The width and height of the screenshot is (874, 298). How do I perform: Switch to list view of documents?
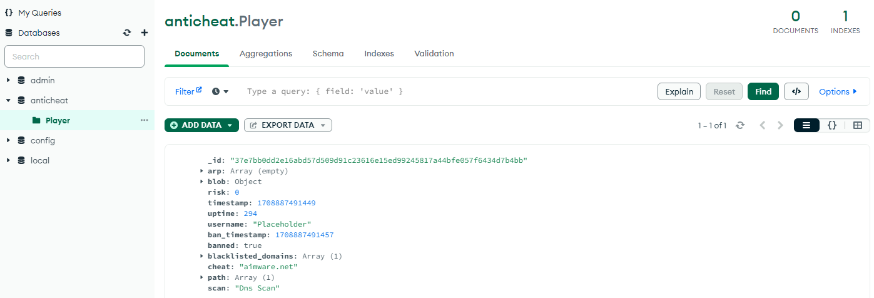pyautogui.click(x=806, y=125)
